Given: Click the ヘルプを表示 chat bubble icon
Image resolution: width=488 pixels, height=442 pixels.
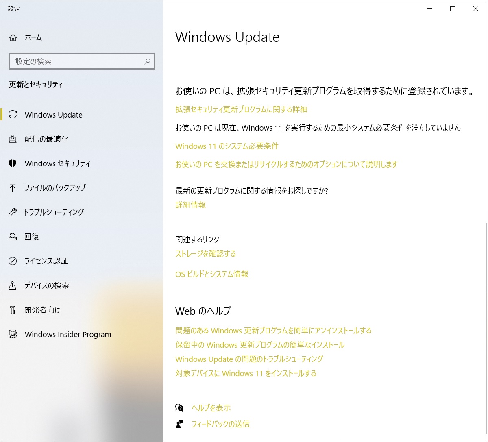Looking at the screenshot, I should pos(179,407).
